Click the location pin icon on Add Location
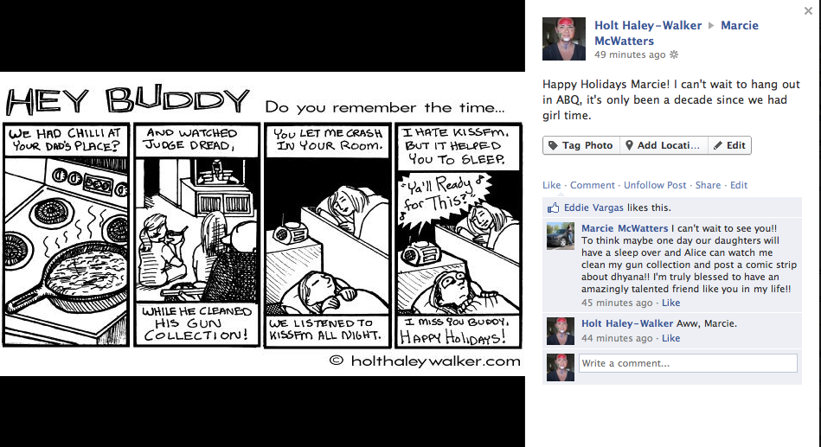Viewport: 821px width, 447px height. (629, 145)
